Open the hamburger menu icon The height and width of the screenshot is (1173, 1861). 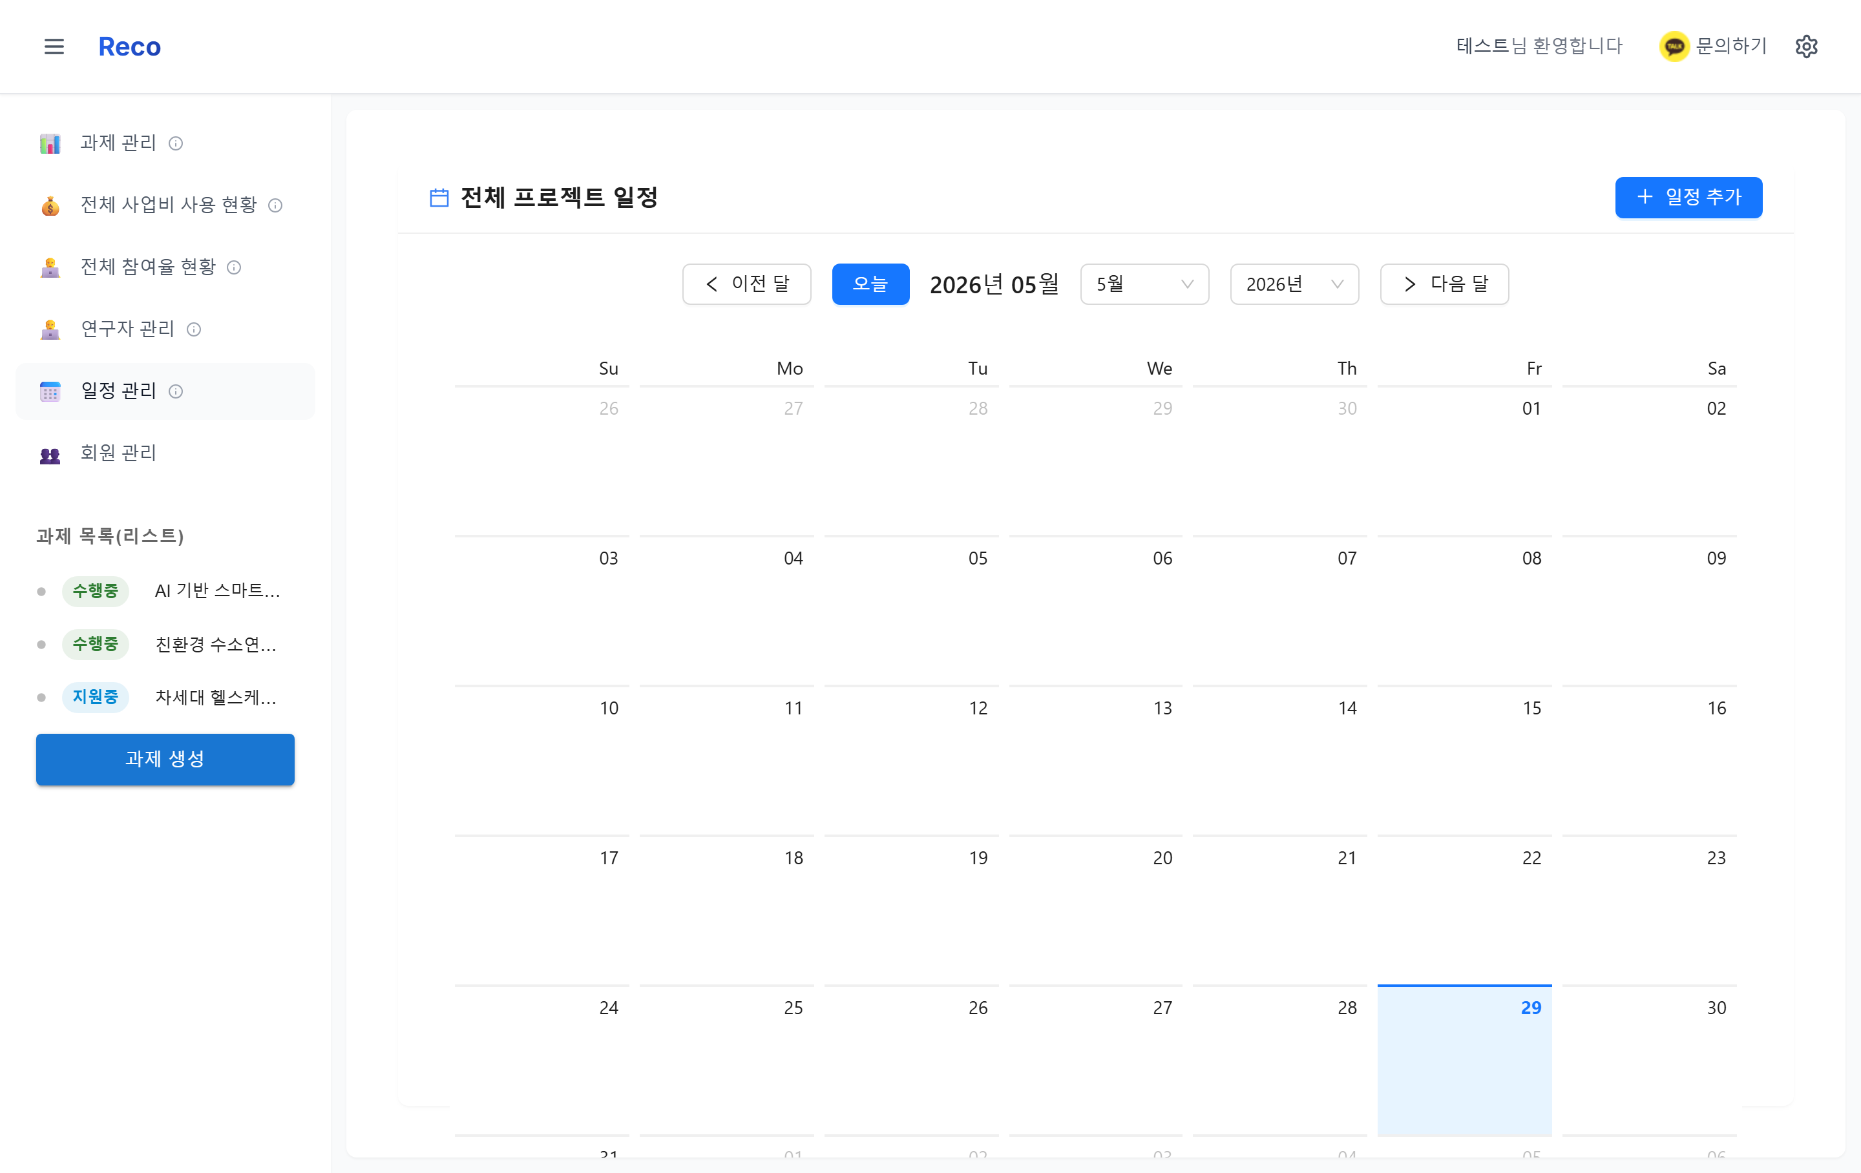[54, 47]
